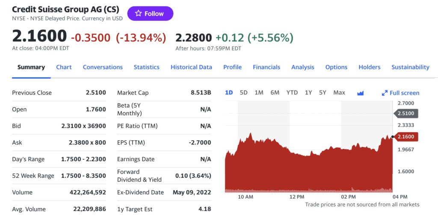This screenshot has height=220, width=438.
Task: Open the Statistics tab
Action: pos(146,67)
